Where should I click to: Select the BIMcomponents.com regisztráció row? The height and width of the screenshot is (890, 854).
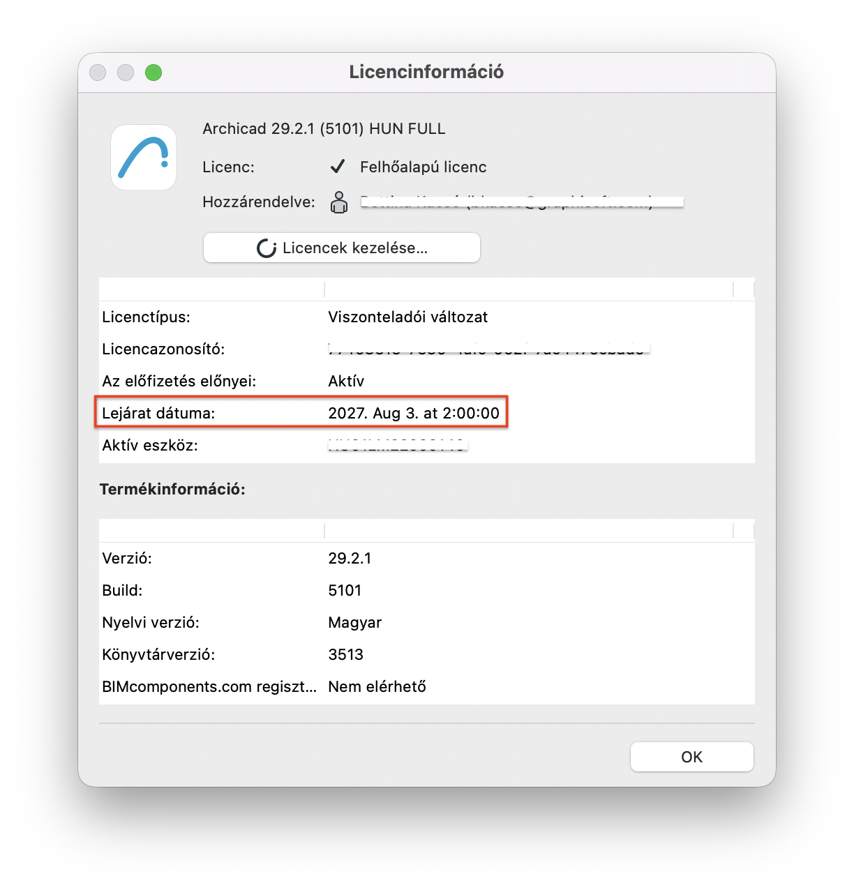tap(427, 687)
